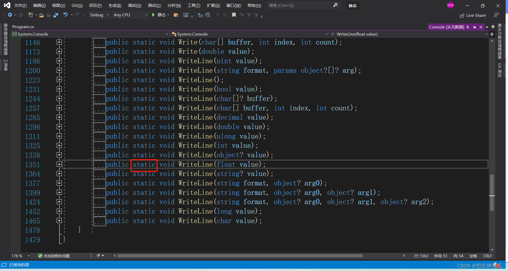Open the 文件(F) menu

click(20, 5)
